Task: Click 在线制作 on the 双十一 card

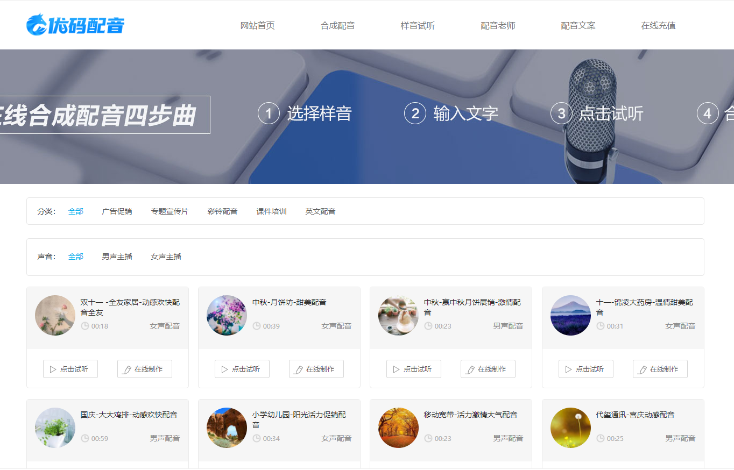Action: point(144,369)
